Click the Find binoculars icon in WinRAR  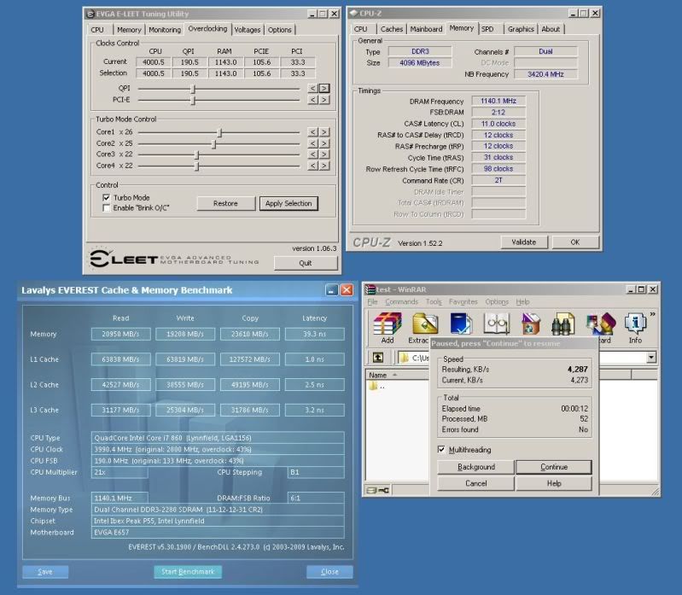[x=563, y=324]
